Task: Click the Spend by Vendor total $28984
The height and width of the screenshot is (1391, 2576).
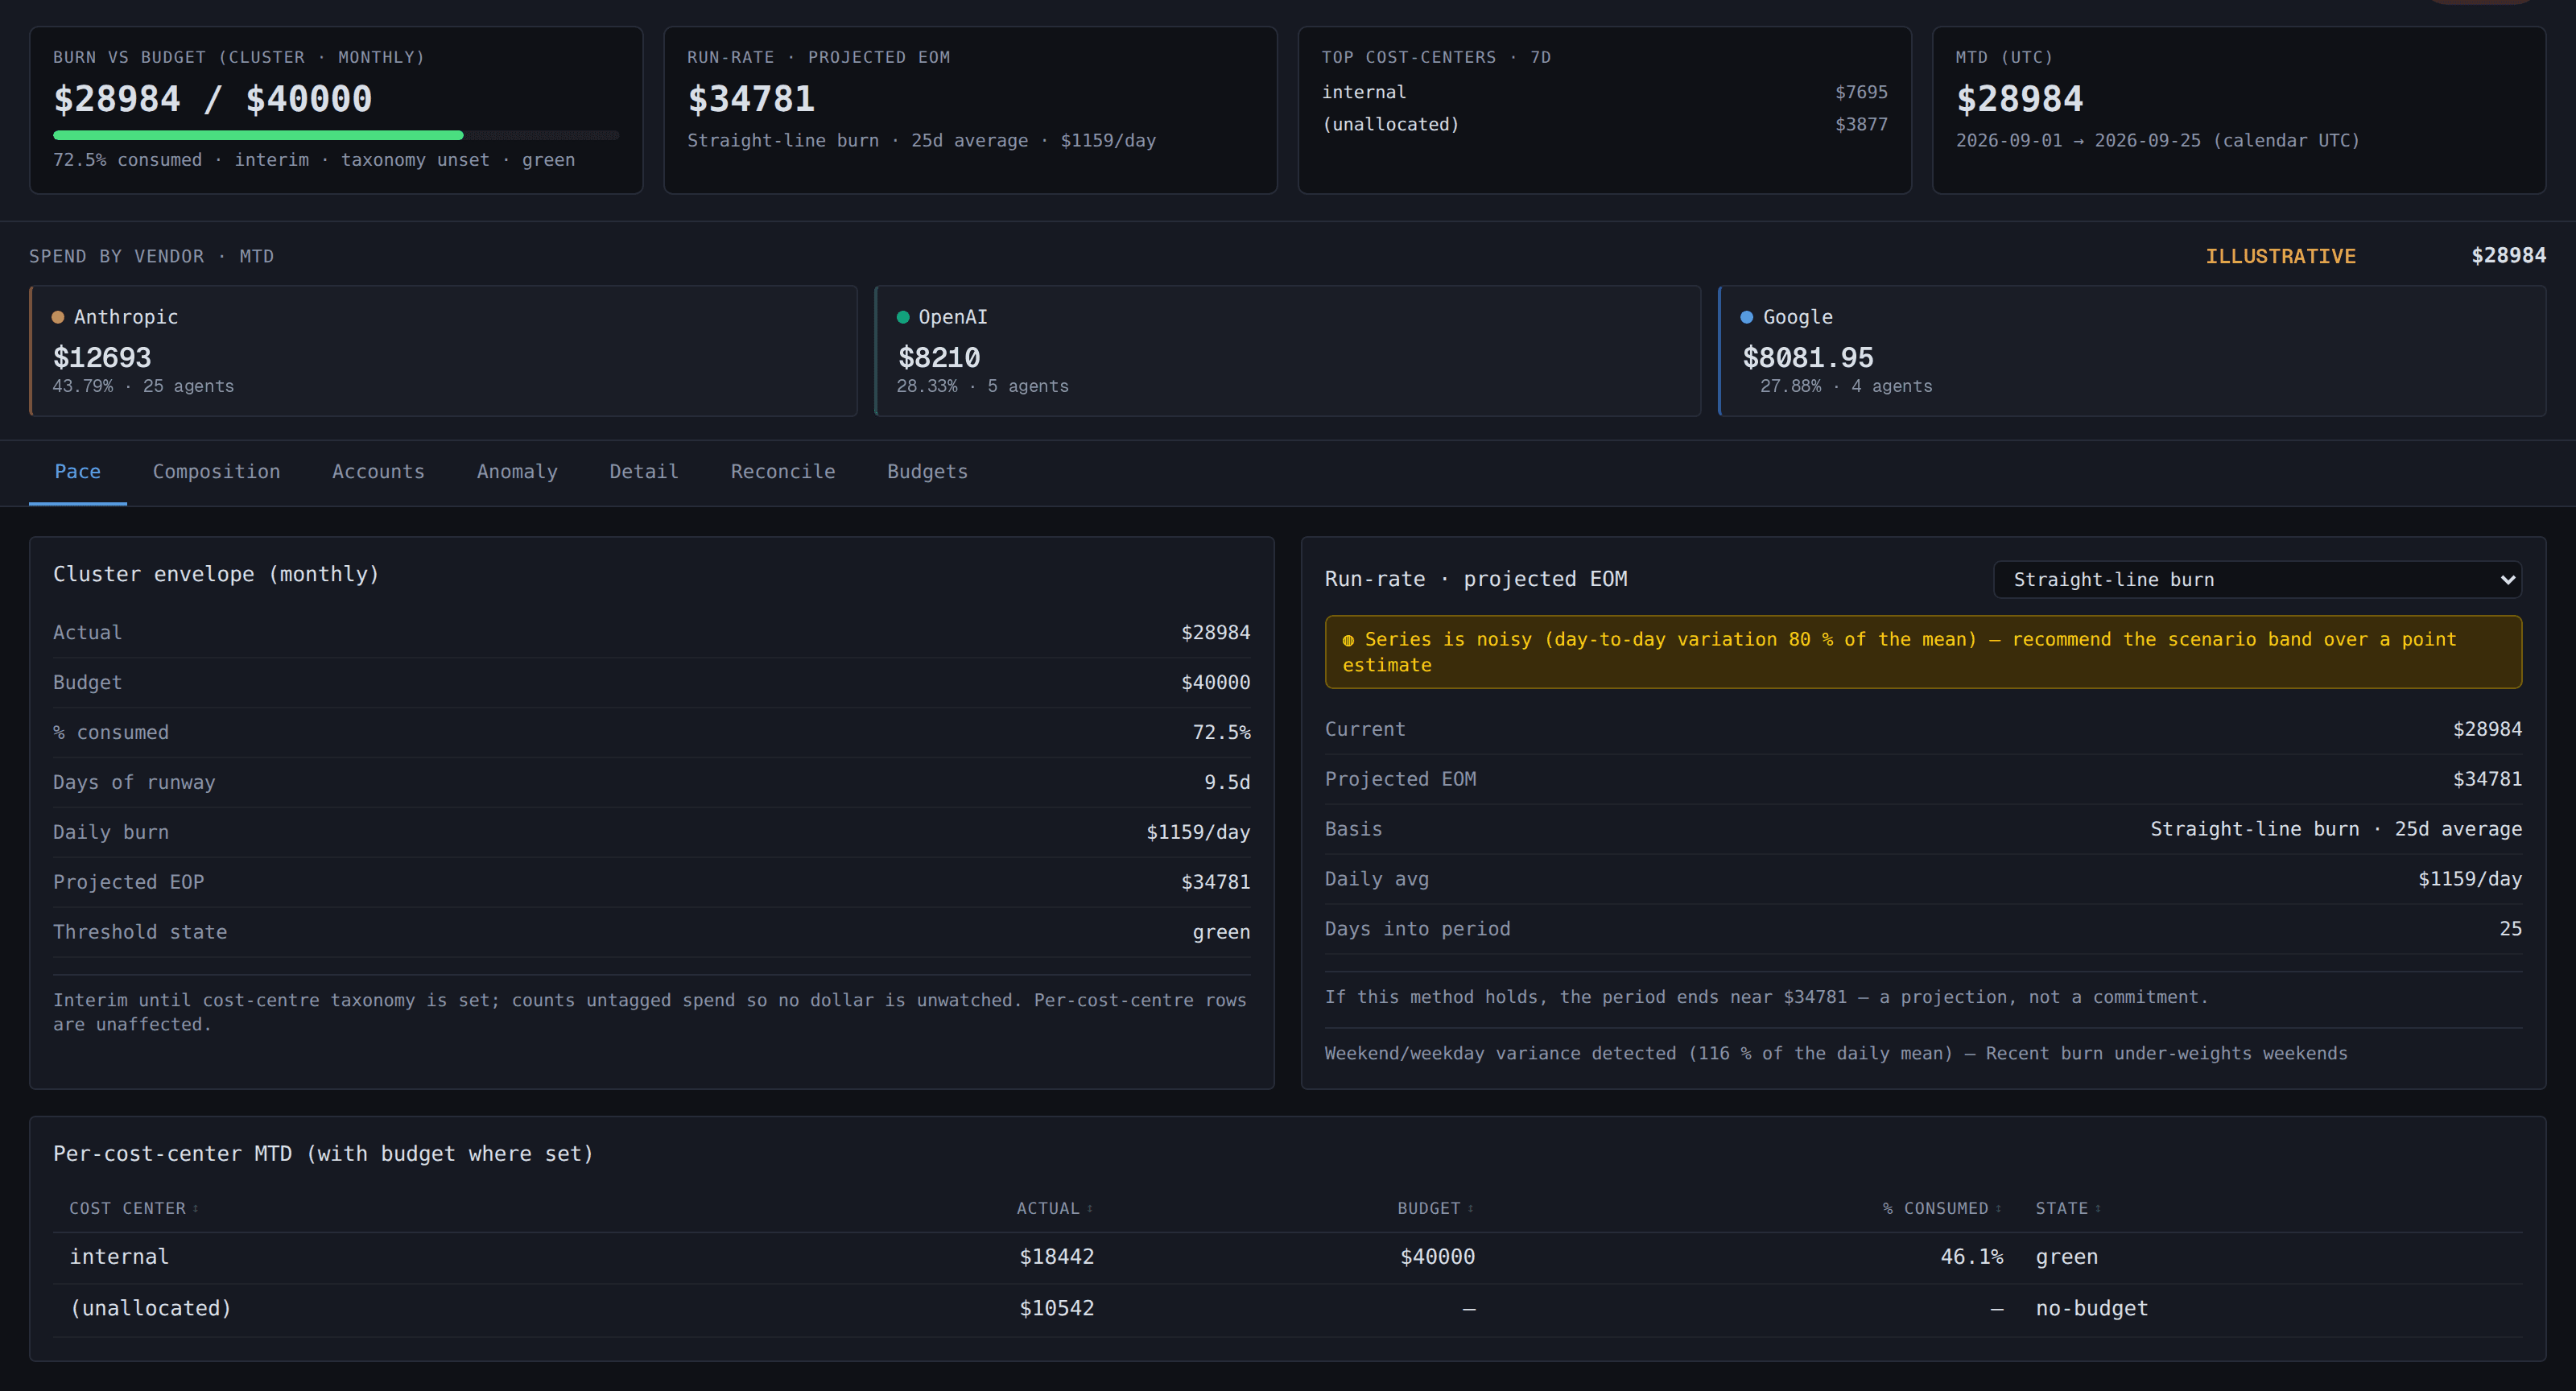Action: tap(2508, 256)
